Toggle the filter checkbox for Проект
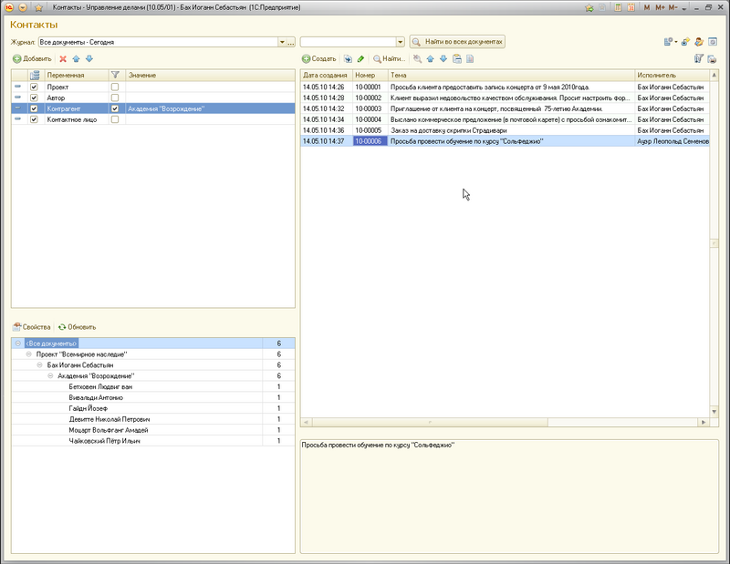 coord(115,87)
